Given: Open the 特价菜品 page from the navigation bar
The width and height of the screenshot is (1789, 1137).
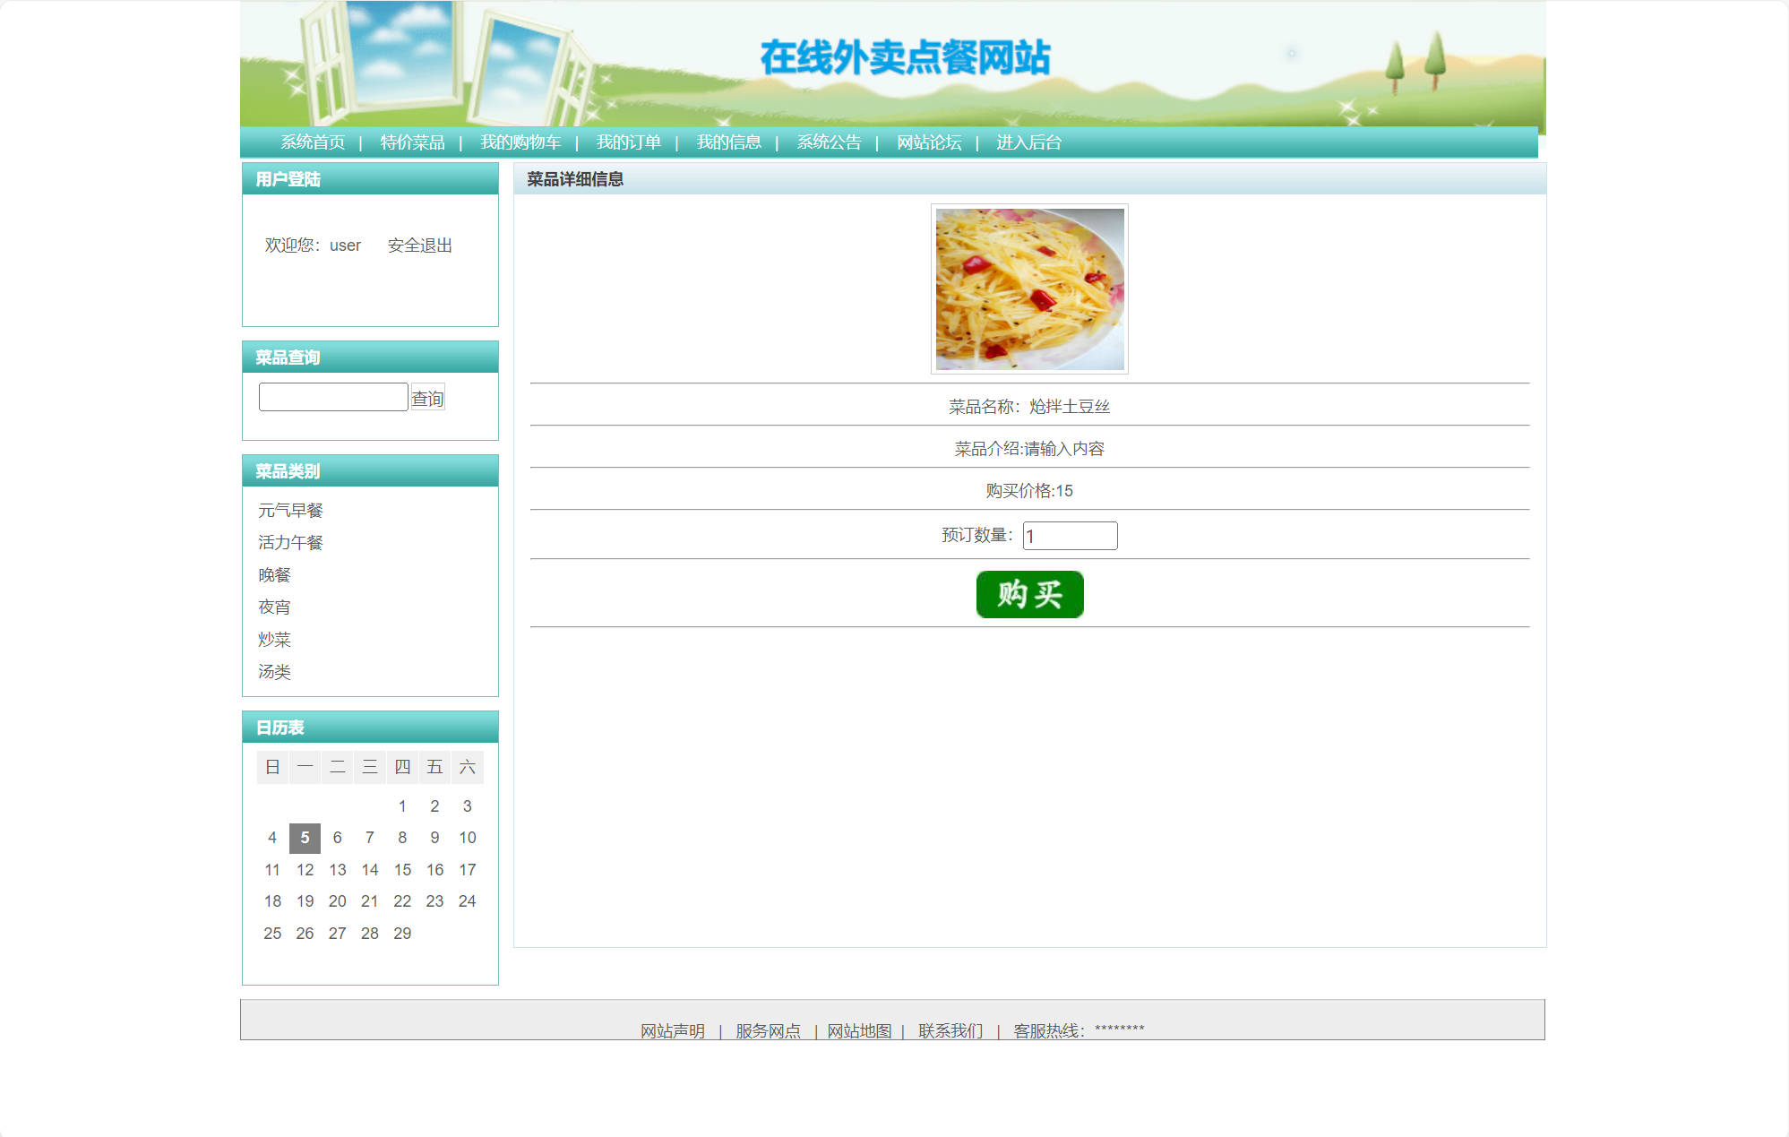Looking at the screenshot, I should coord(413,142).
